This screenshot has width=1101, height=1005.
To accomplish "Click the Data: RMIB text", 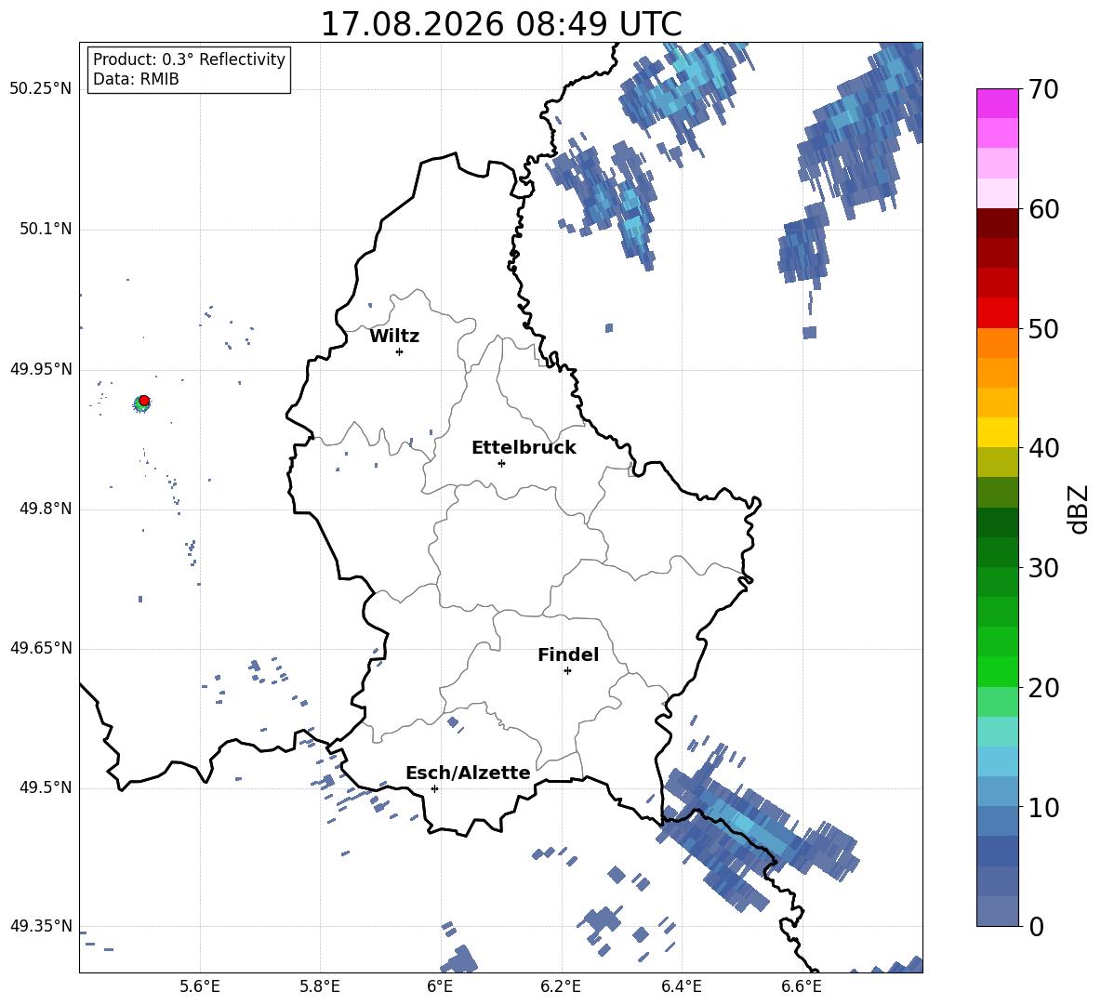I will coord(136,79).
